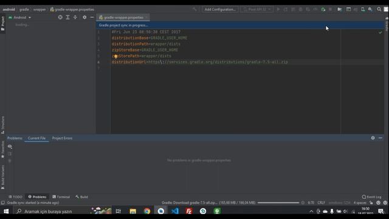Open the Favorites side tool window
Viewport: 389px width, 219px height.
(2, 150)
